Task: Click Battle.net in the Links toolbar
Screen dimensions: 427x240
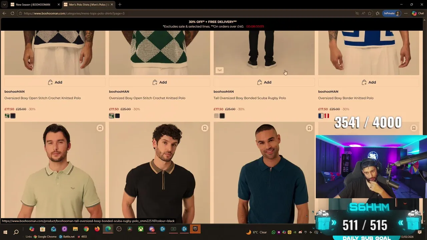Action: (67, 237)
